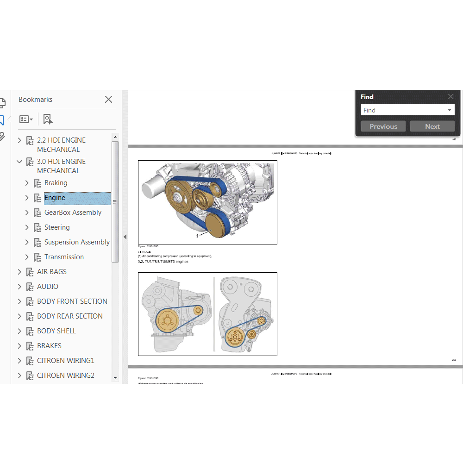Click the 2.2 HDI ENGINE MECHANICAL bookmark icon
The width and height of the screenshot is (463, 463).
30,141
